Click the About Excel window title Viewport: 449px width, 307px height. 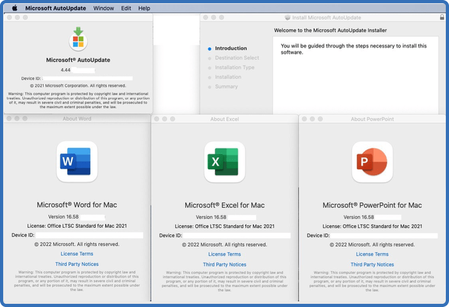pyautogui.click(x=224, y=119)
